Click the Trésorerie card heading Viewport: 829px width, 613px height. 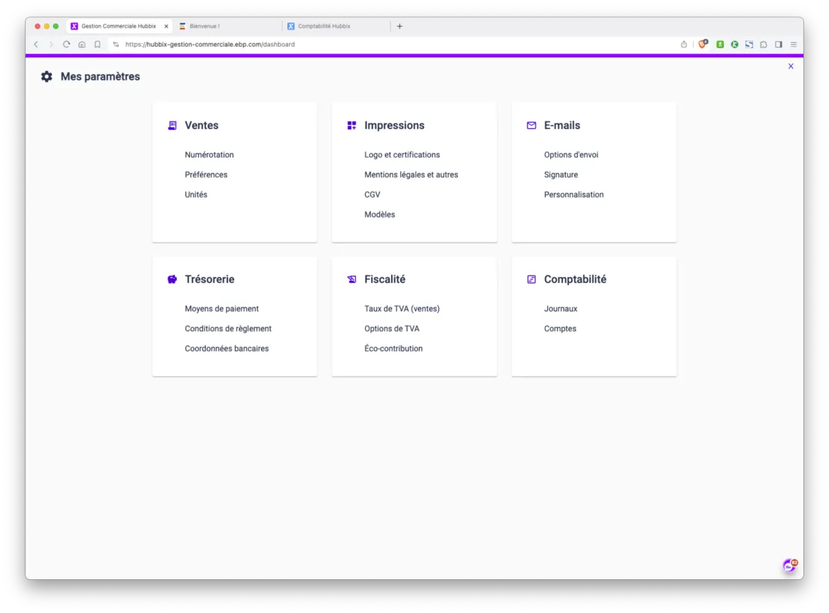click(x=209, y=280)
